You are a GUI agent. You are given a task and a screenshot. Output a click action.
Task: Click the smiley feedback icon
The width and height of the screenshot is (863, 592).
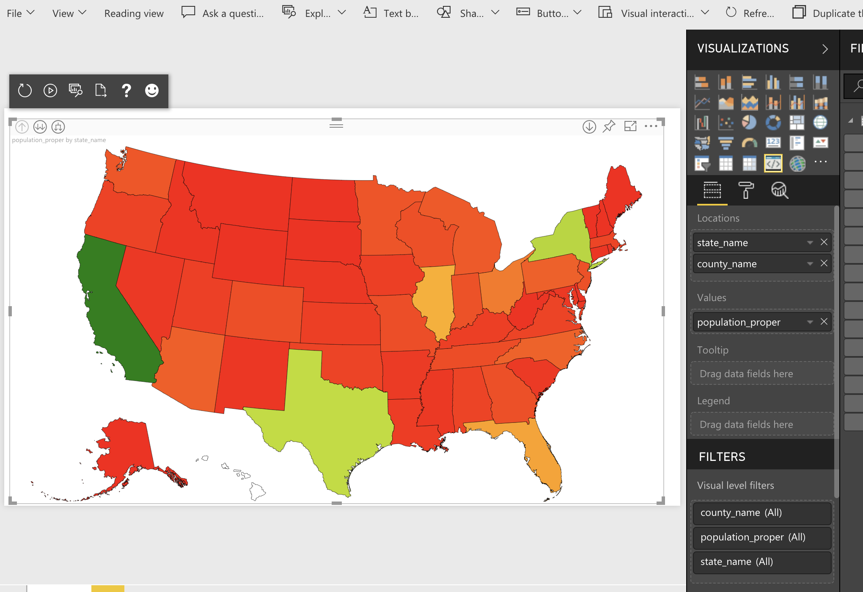(152, 90)
